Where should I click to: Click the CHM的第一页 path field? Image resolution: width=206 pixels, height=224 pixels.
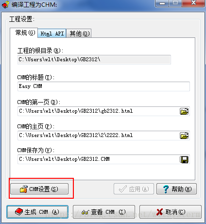(x=98, y=111)
